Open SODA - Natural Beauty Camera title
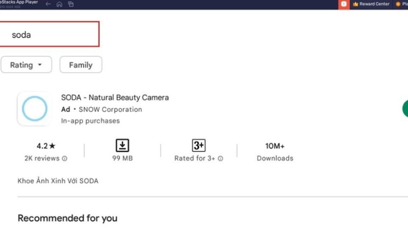Image resolution: width=408 pixels, height=229 pixels. [x=115, y=98]
